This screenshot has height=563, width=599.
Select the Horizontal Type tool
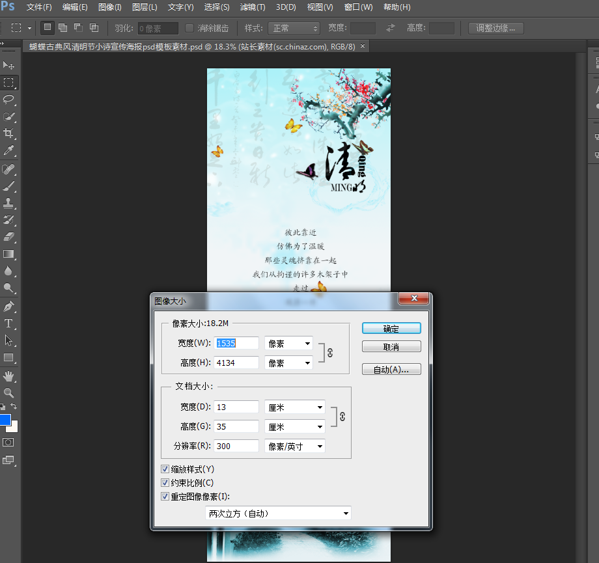pos(8,323)
